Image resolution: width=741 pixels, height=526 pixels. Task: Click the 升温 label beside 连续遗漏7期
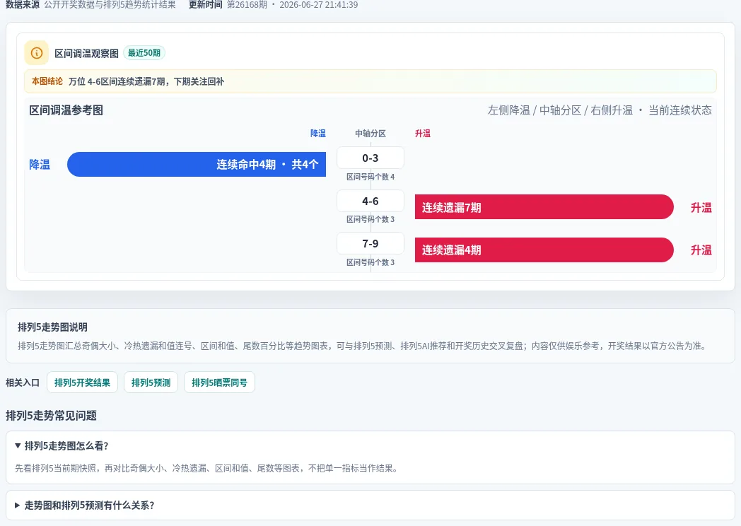coord(701,207)
